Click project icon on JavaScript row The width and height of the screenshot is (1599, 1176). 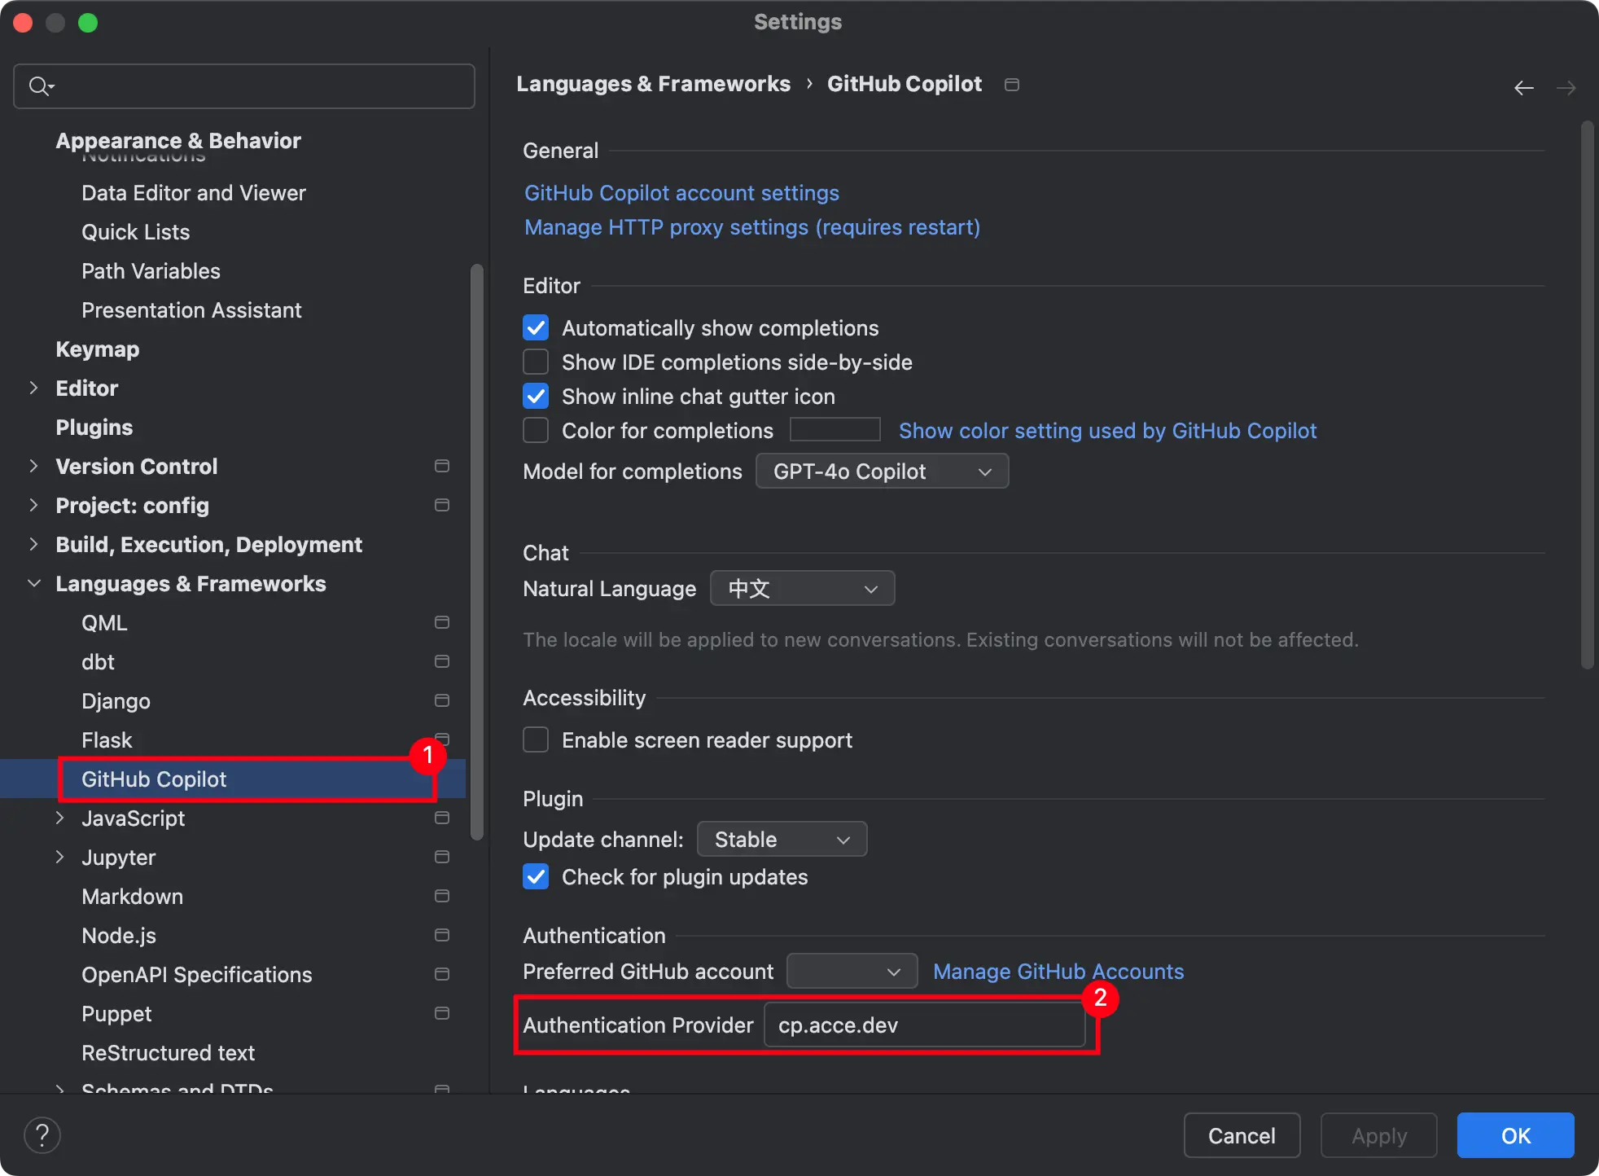(x=442, y=818)
